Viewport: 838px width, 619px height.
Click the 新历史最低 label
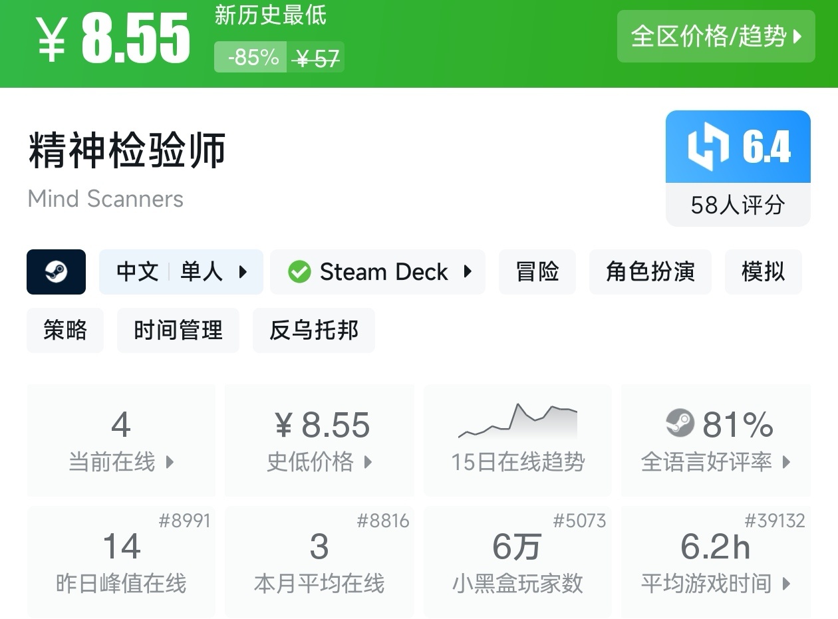[271, 15]
